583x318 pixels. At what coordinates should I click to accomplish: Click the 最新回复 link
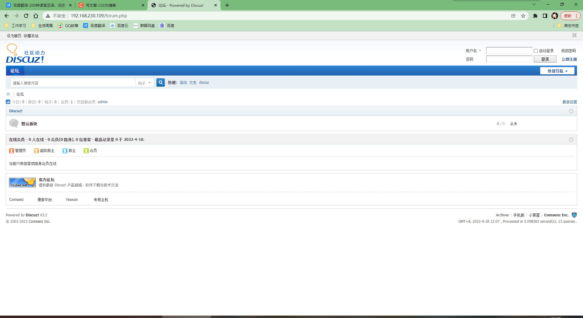pos(570,102)
